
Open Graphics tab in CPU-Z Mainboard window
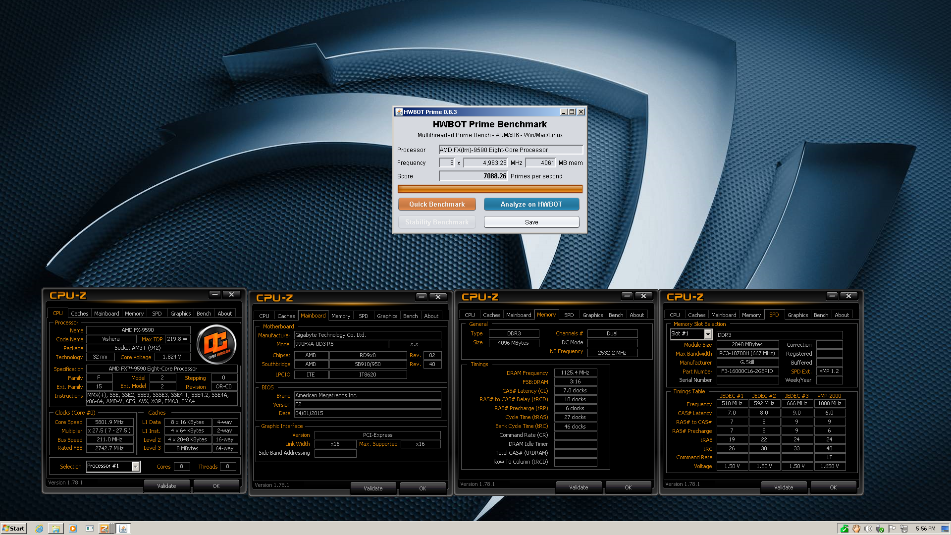[x=387, y=316]
